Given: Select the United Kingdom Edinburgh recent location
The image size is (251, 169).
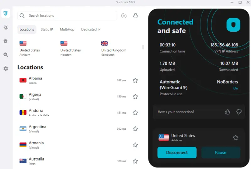Looking at the screenshot, I should point(114,48).
